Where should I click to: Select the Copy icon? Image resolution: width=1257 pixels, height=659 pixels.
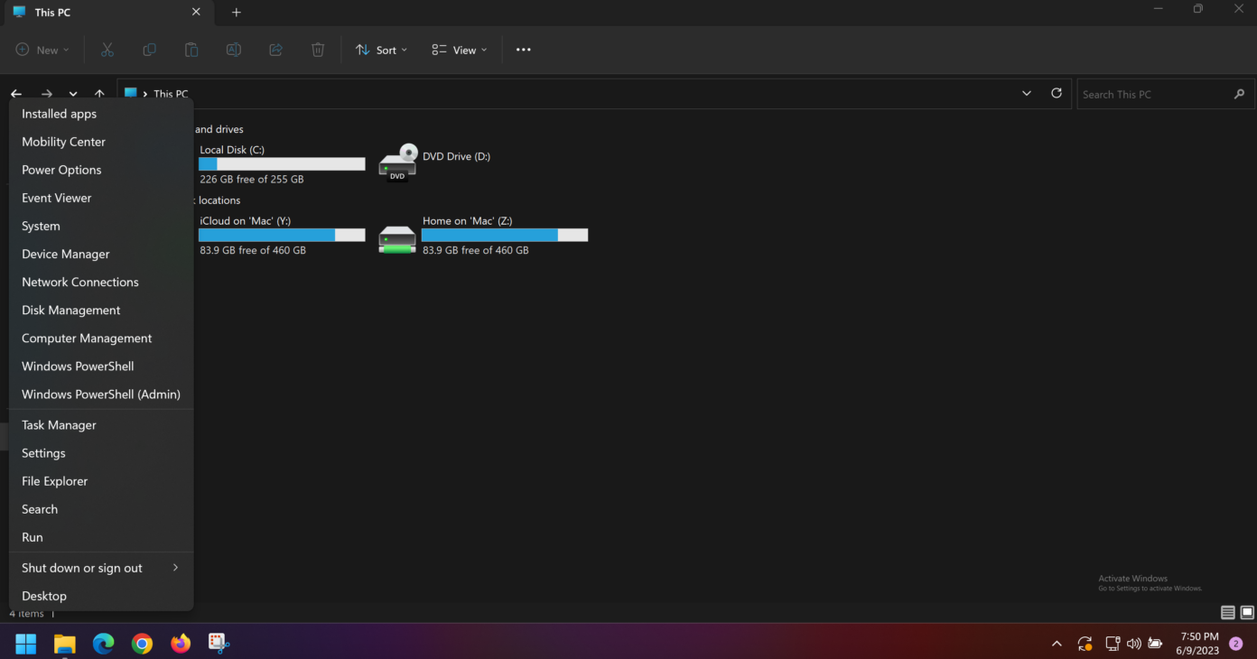pos(149,50)
